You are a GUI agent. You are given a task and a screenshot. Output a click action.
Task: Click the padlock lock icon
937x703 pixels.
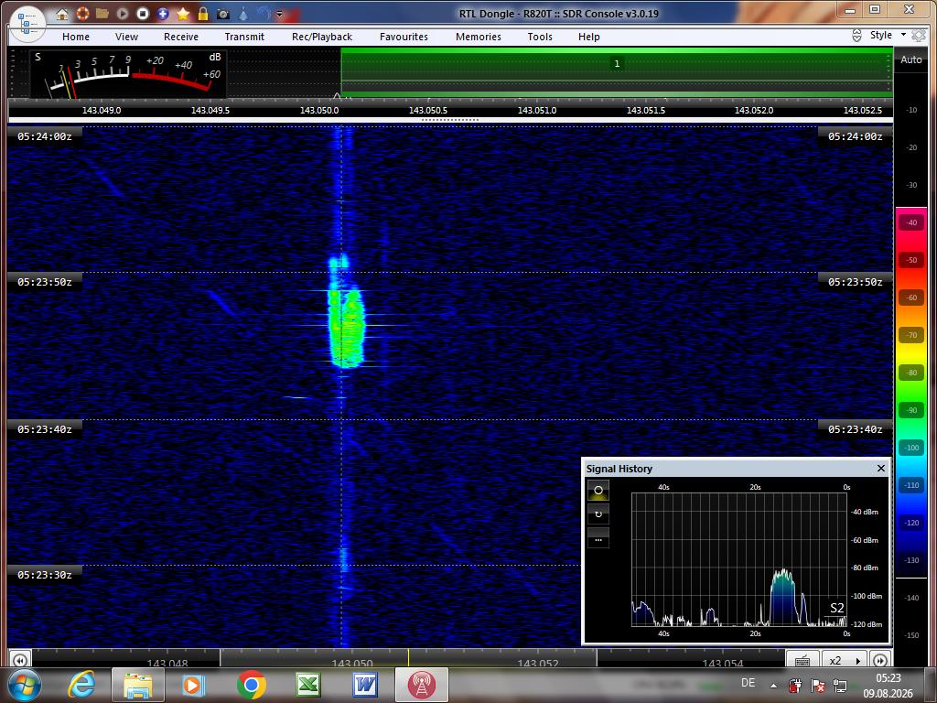point(203,13)
